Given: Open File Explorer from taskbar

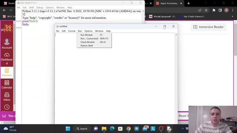Looking at the screenshot, I should pos(104,129).
